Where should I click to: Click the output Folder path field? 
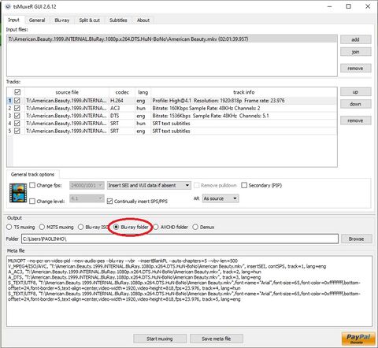tap(180, 239)
